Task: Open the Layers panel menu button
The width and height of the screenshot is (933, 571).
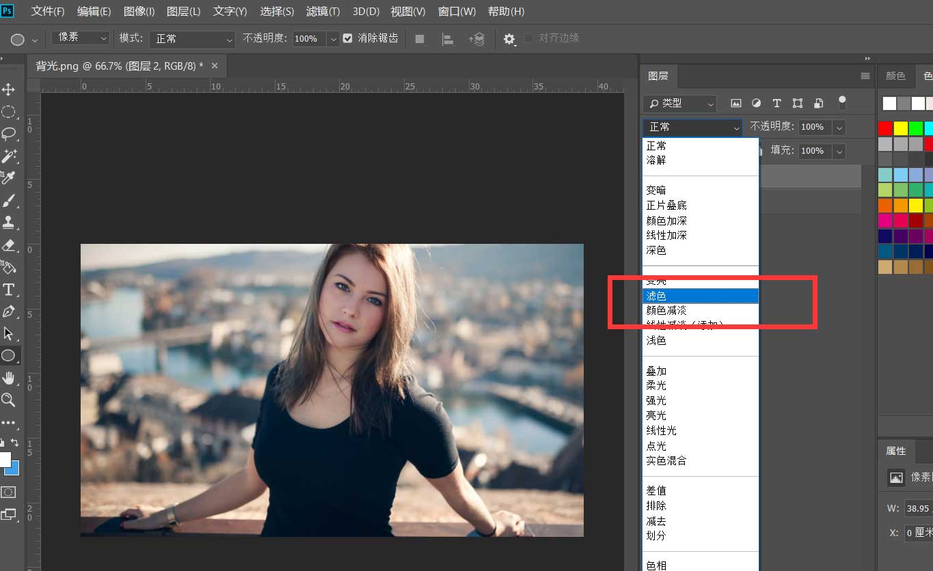Action: 865,76
